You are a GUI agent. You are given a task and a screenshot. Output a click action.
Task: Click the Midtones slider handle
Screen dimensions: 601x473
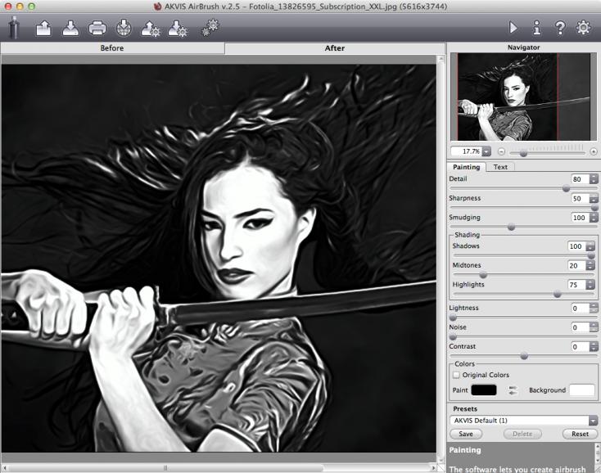[x=483, y=275]
